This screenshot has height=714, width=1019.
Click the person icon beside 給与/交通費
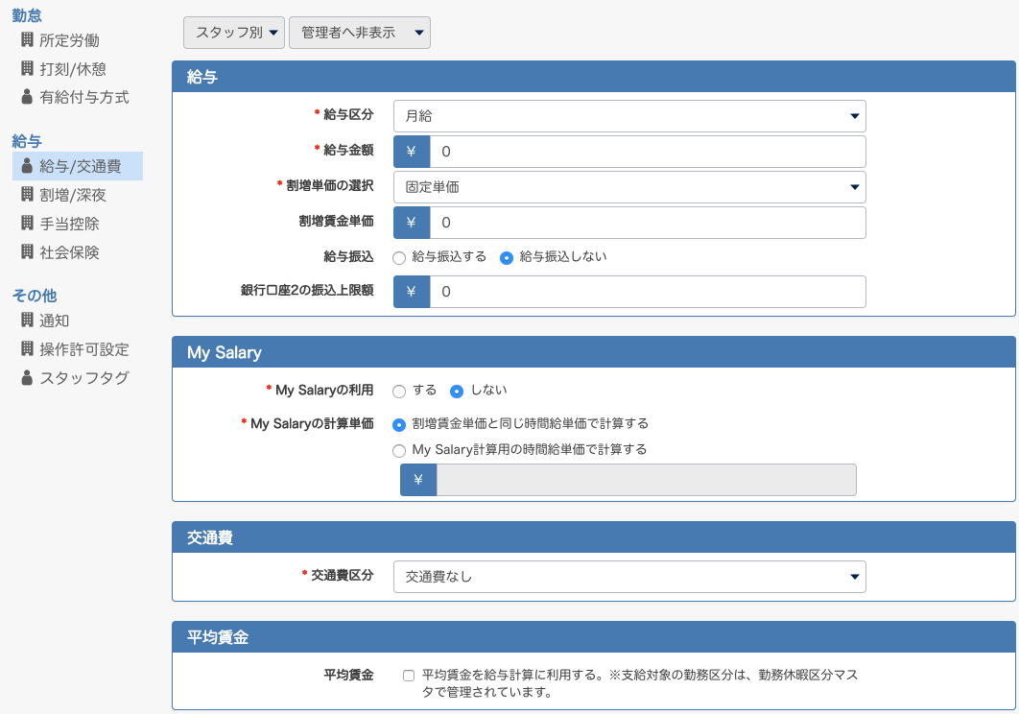click(27, 166)
